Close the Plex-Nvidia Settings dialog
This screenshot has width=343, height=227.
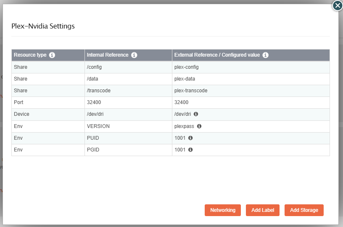tap(337, 5)
